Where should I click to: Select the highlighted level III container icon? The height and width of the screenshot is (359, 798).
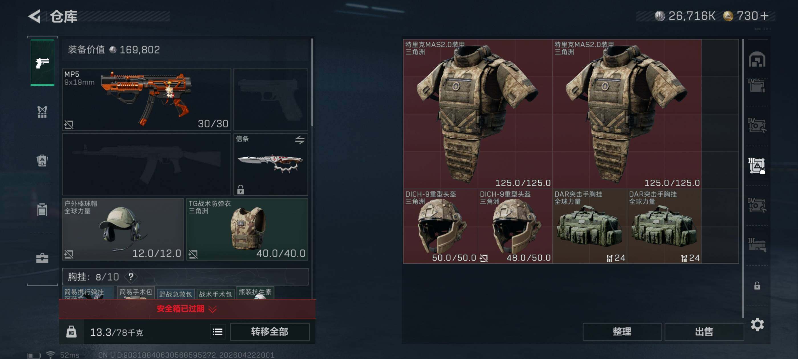[x=757, y=166]
